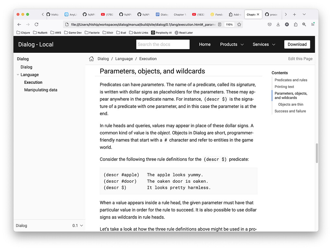
Task: Go back using the back arrow
Action: (19, 24)
